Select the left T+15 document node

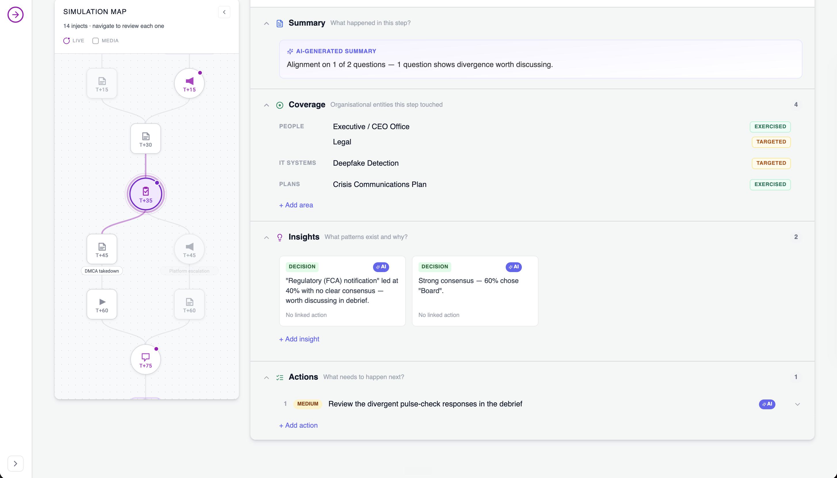pos(102,83)
